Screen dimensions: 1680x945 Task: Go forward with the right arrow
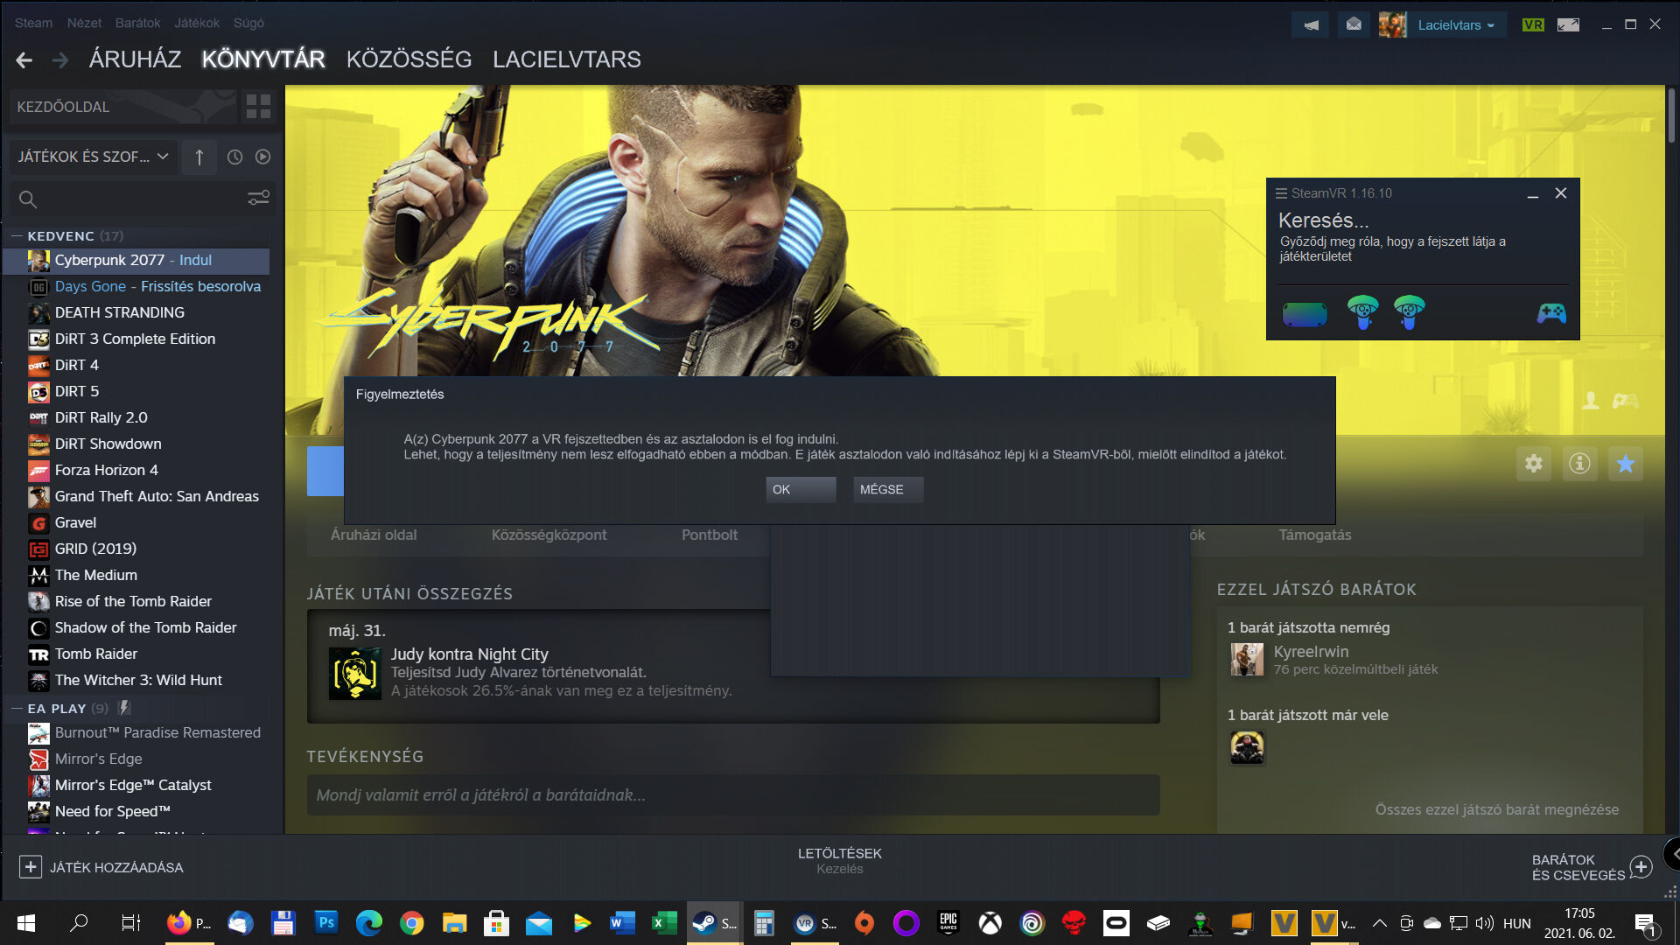pyautogui.click(x=60, y=59)
